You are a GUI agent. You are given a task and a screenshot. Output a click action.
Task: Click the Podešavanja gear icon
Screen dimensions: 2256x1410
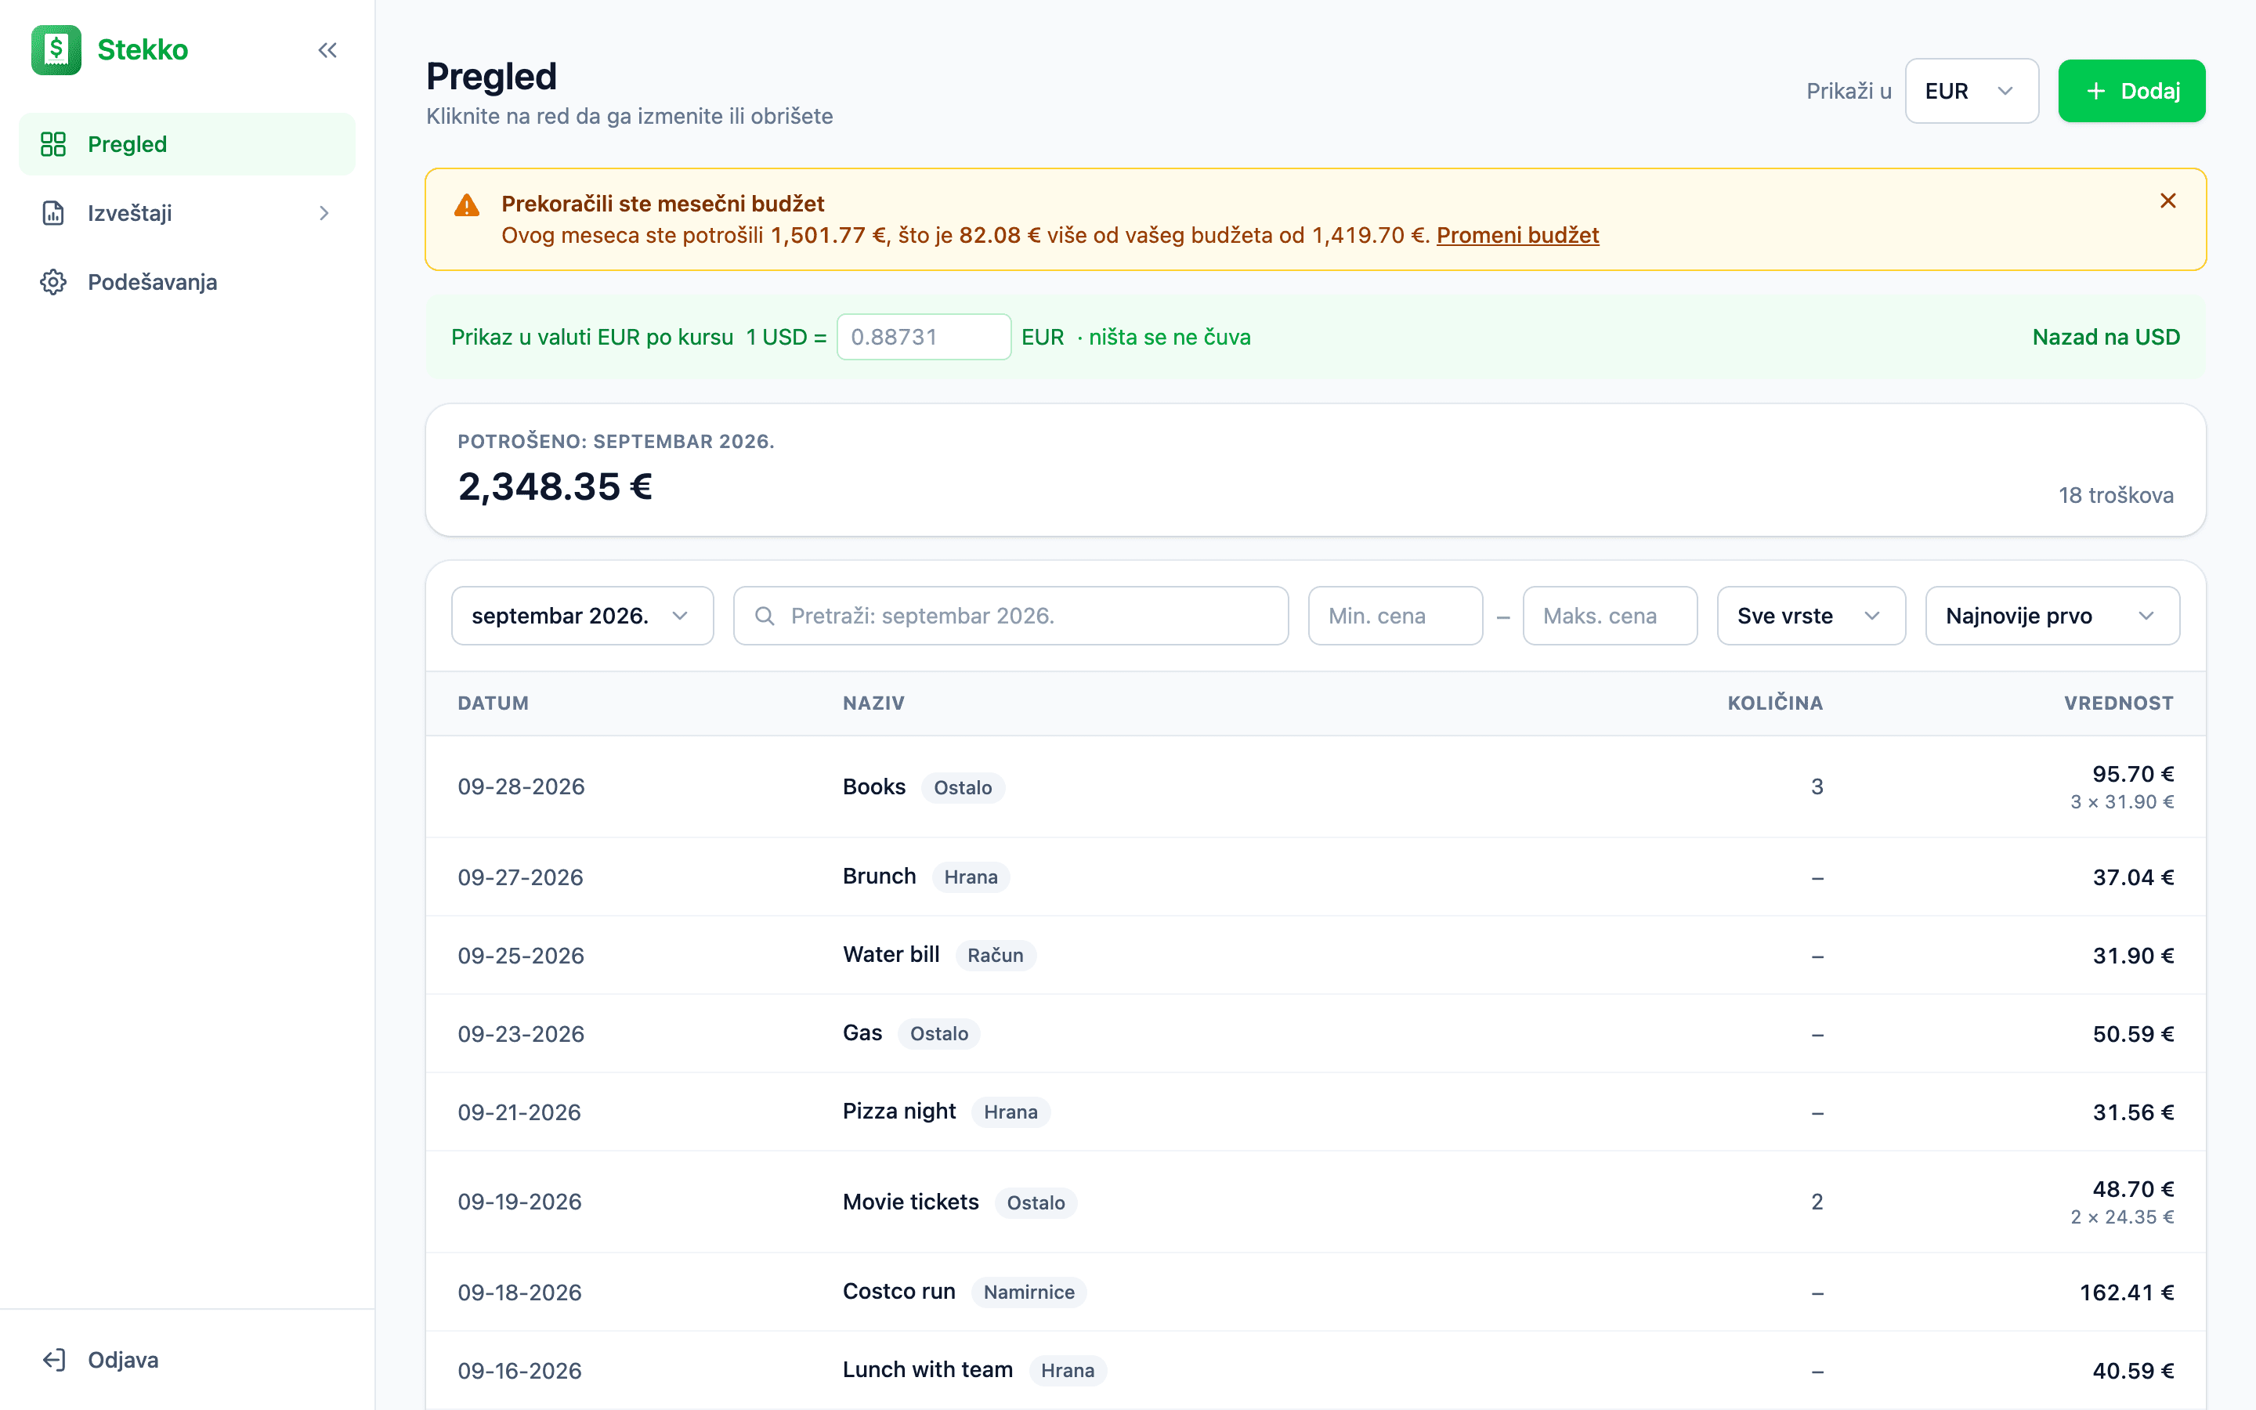[x=53, y=283]
